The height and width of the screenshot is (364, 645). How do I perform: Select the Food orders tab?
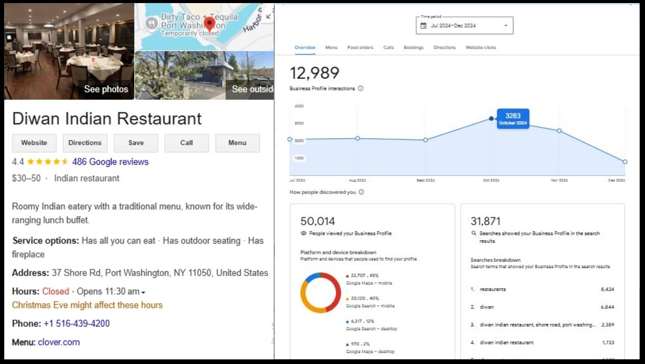tap(360, 48)
